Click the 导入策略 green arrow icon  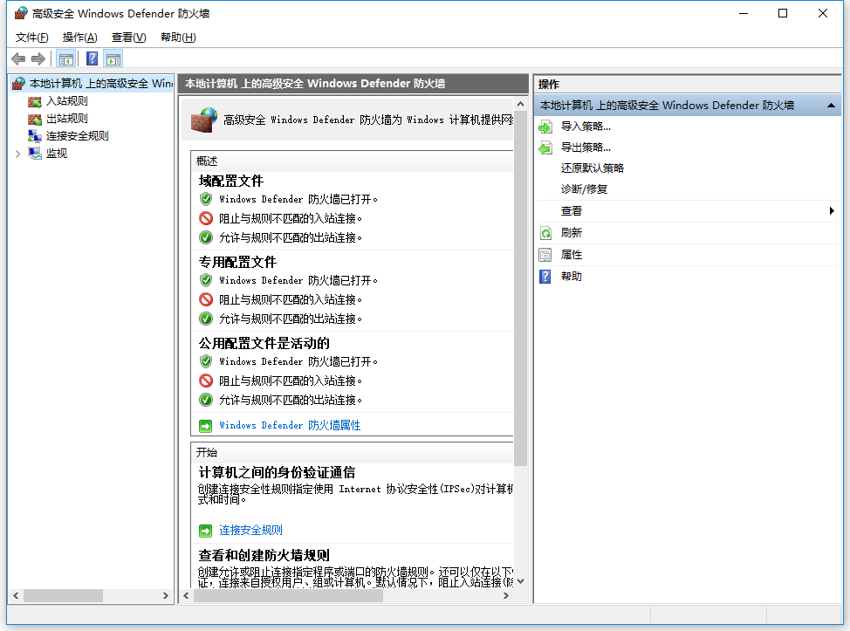pyautogui.click(x=545, y=127)
